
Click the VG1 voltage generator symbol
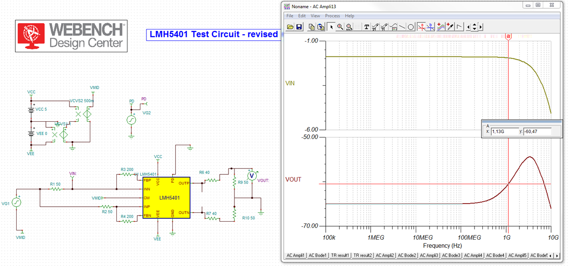[17, 202]
